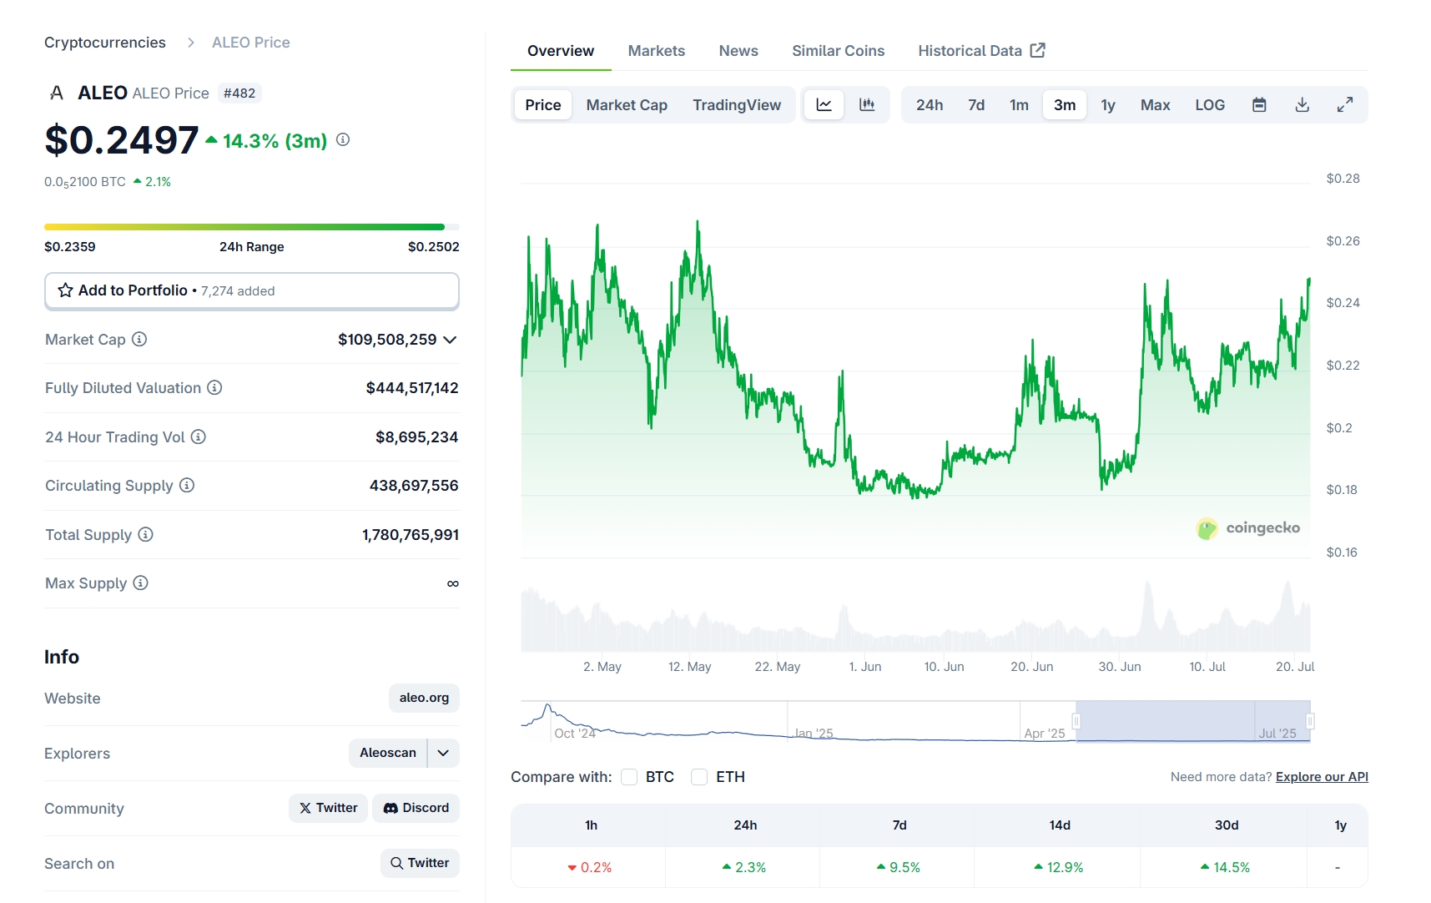
Task: Open the Overview tab
Action: pyautogui.click(x=561, y=51)
